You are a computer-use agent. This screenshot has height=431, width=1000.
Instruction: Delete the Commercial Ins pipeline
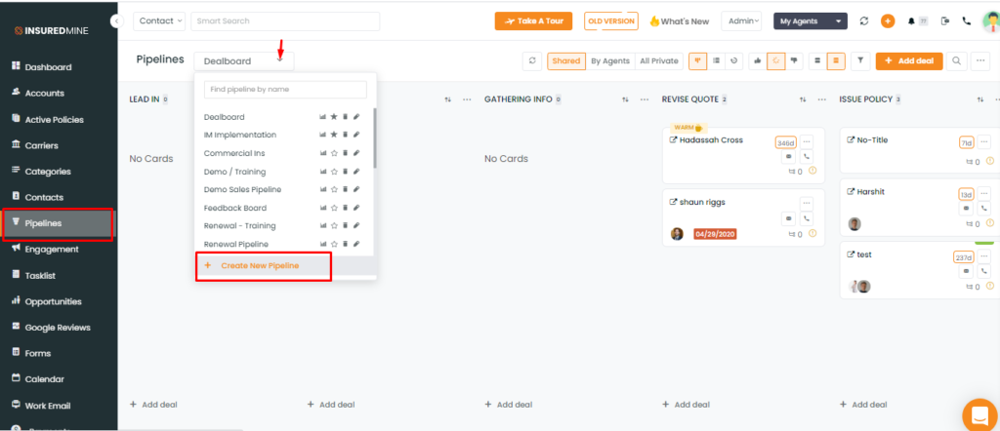click(345, 153)
